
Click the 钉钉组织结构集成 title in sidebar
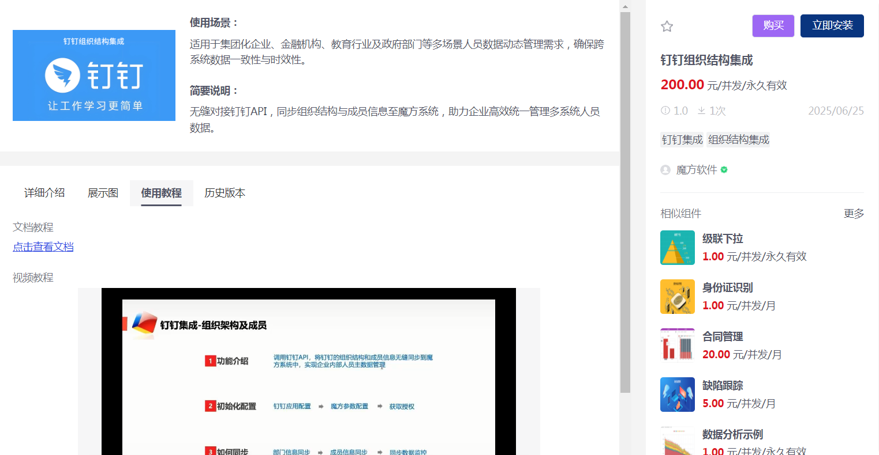pos(707,60)
